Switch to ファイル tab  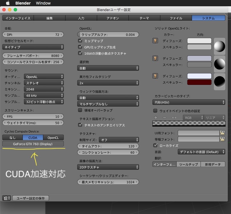point(176,18)
